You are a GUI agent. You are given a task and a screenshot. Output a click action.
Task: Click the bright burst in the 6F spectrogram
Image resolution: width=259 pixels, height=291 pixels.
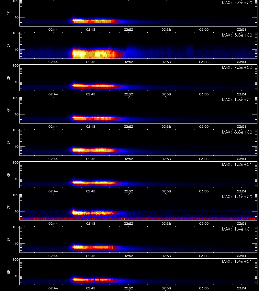click(x=95, y=183)
